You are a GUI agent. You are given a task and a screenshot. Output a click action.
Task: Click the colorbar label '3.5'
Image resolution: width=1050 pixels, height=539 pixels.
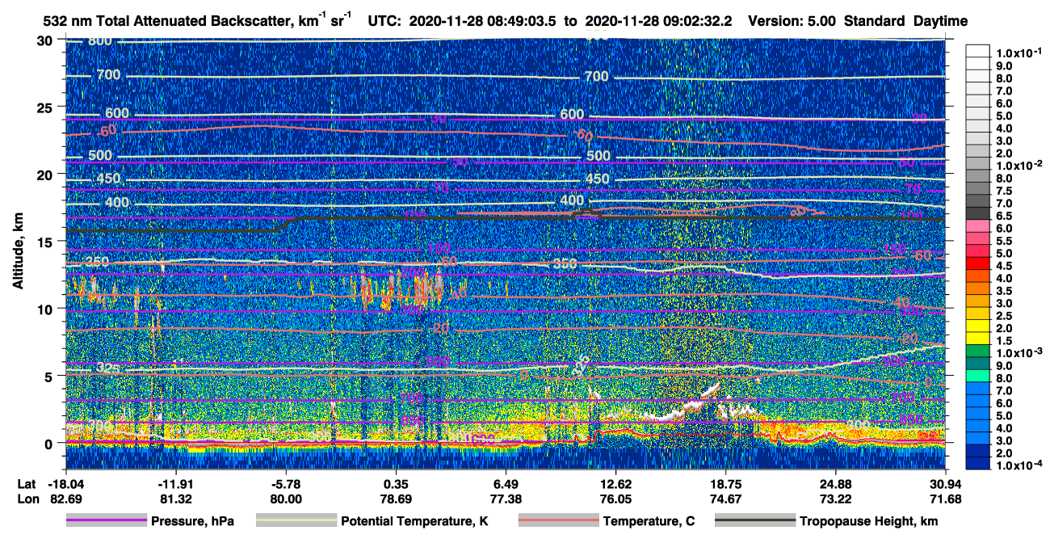pos(1006,291)
